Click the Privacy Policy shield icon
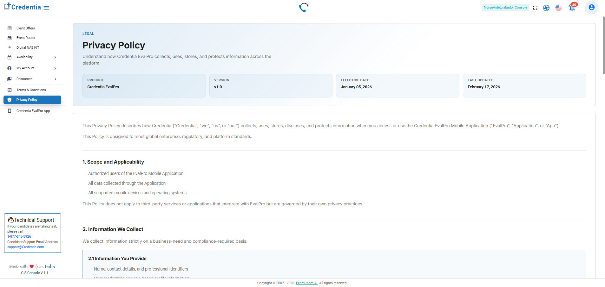605x287 pixels. [10, 100]
